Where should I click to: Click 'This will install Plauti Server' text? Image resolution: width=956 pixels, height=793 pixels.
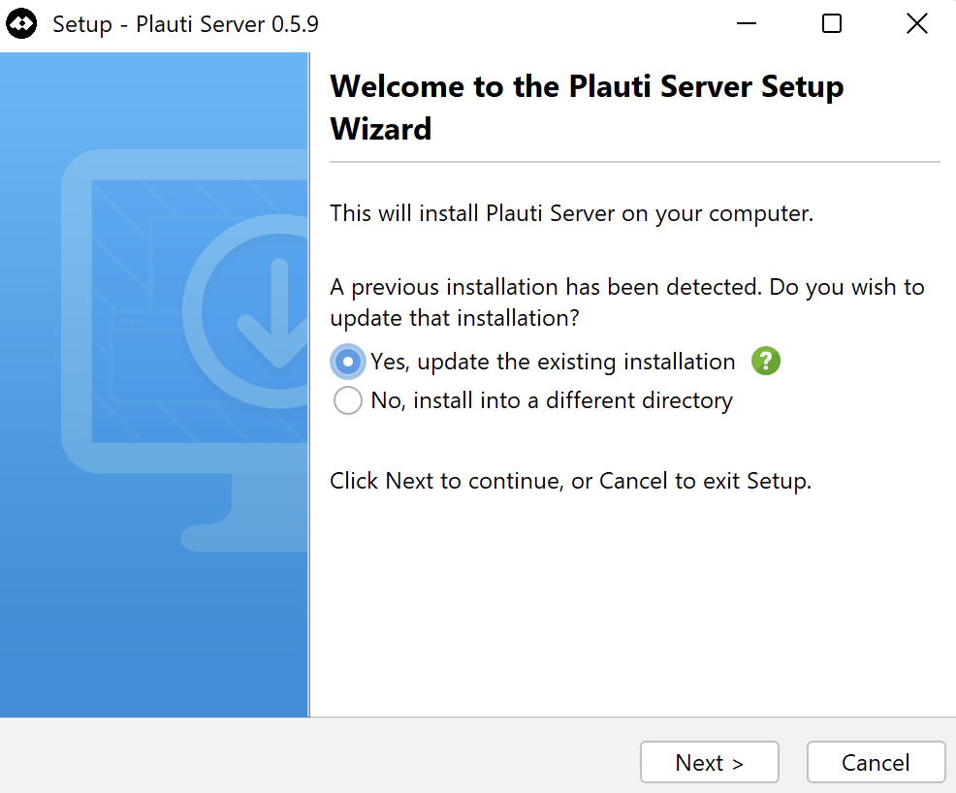571,213
